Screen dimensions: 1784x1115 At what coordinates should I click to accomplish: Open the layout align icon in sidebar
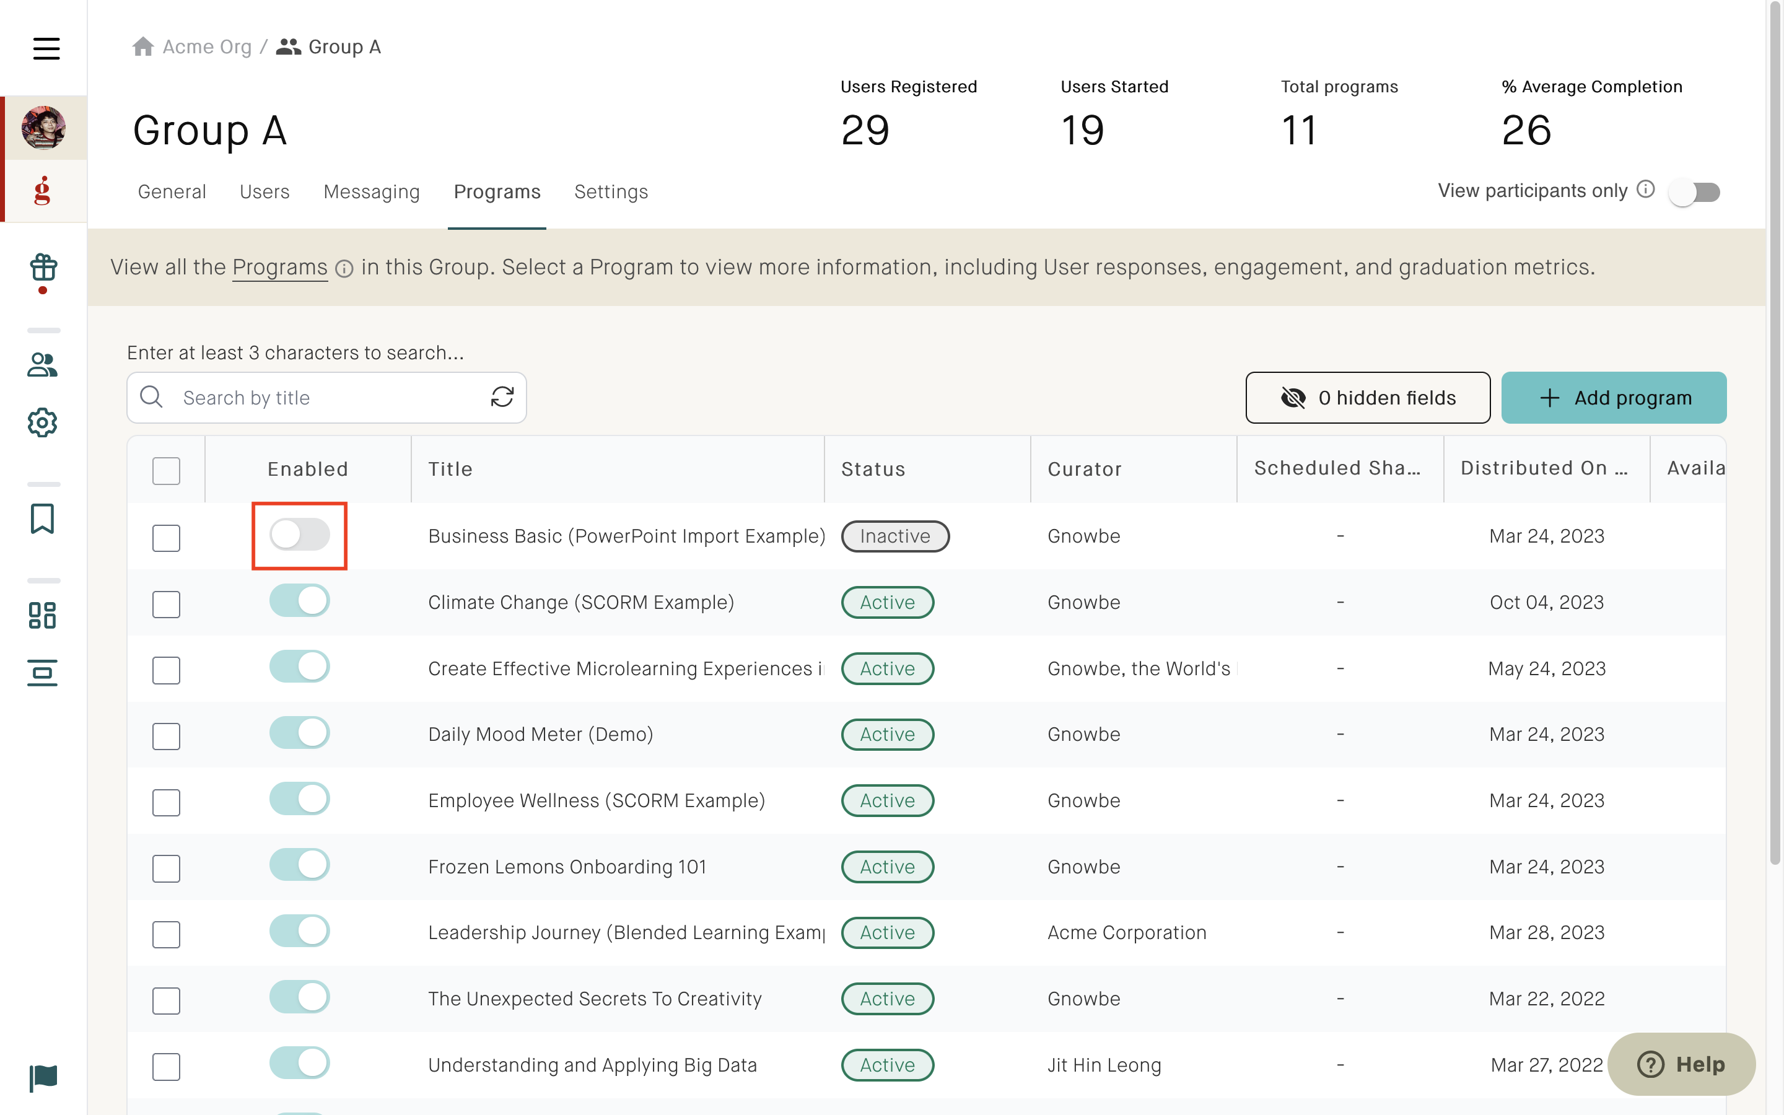click(43, 673)
